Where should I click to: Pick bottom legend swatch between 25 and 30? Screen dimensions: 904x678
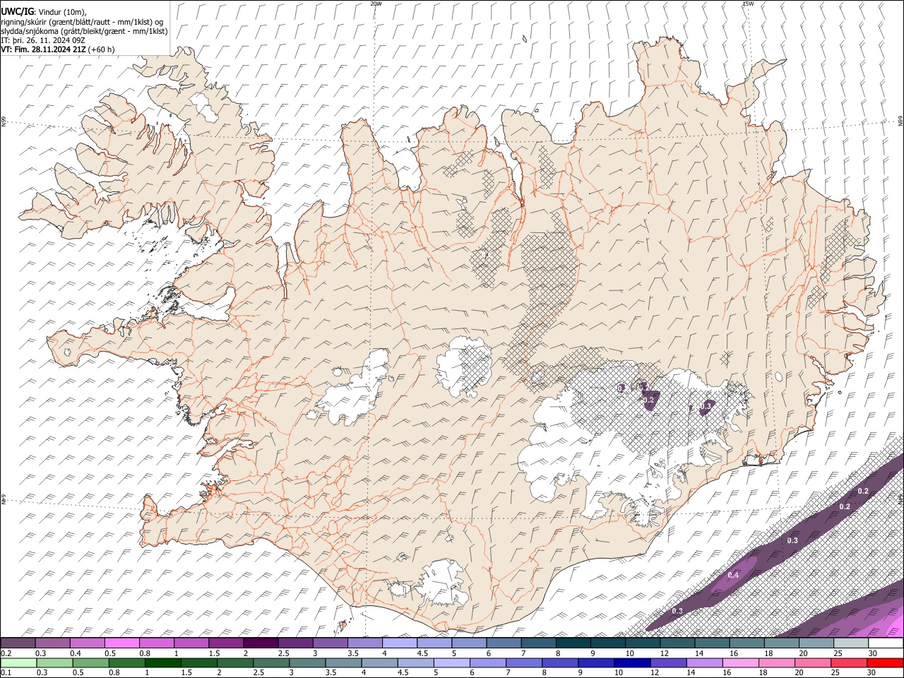pyautogui.click(x=850, y=662)
